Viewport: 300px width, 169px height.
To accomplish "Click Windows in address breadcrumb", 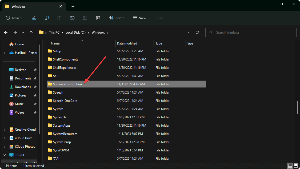I will point(98,33).
